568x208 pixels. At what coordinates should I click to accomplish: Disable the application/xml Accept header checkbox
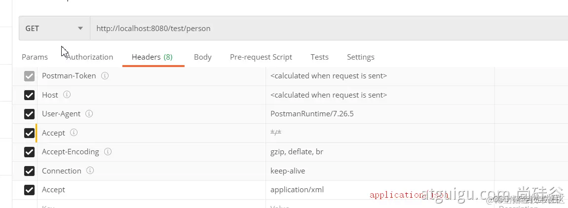[30, 190]
